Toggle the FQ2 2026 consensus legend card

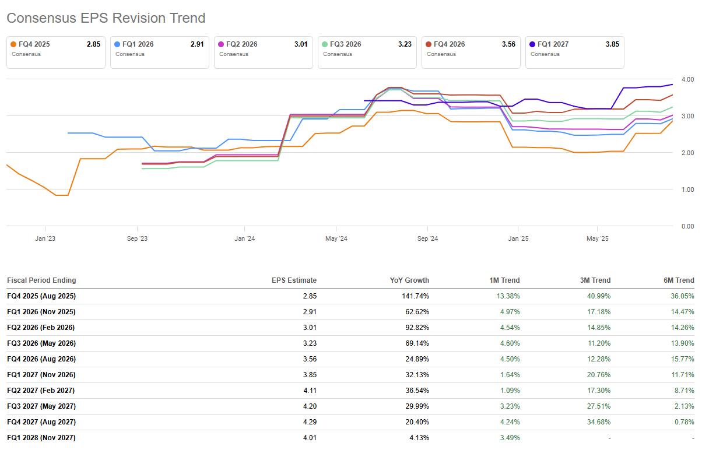point(263,52)
